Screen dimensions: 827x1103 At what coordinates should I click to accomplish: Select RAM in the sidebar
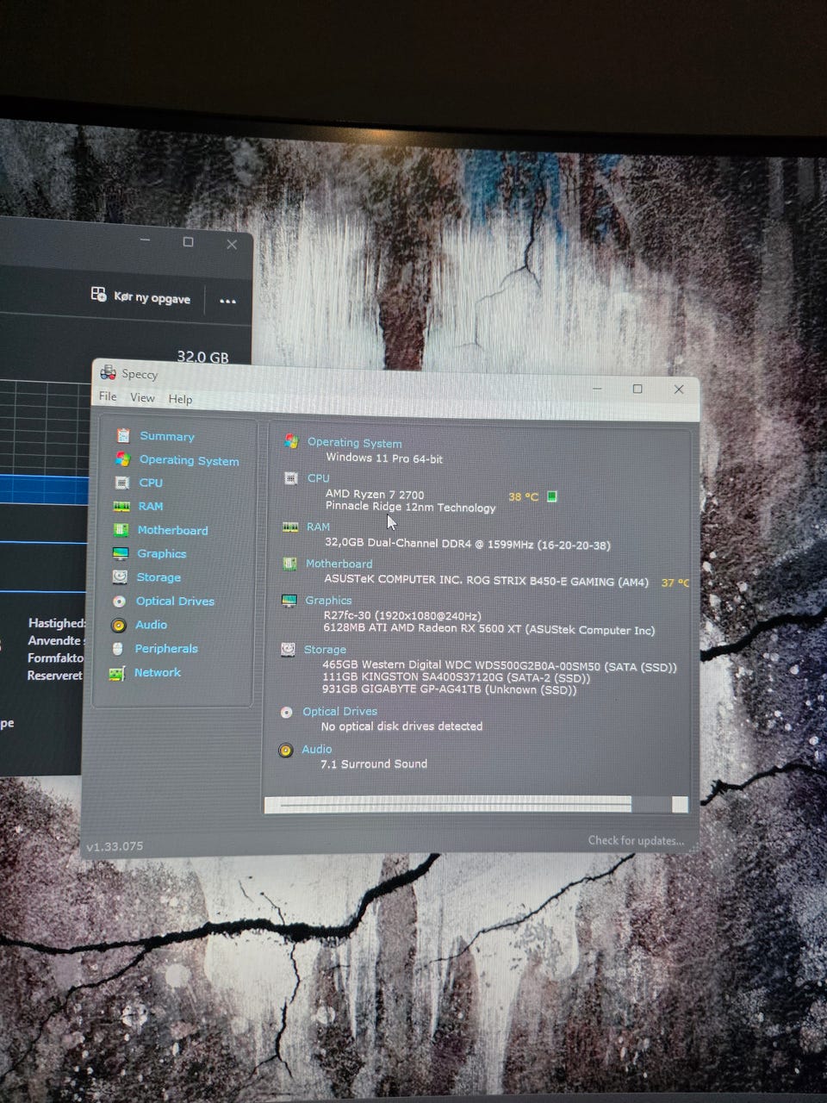151,507
